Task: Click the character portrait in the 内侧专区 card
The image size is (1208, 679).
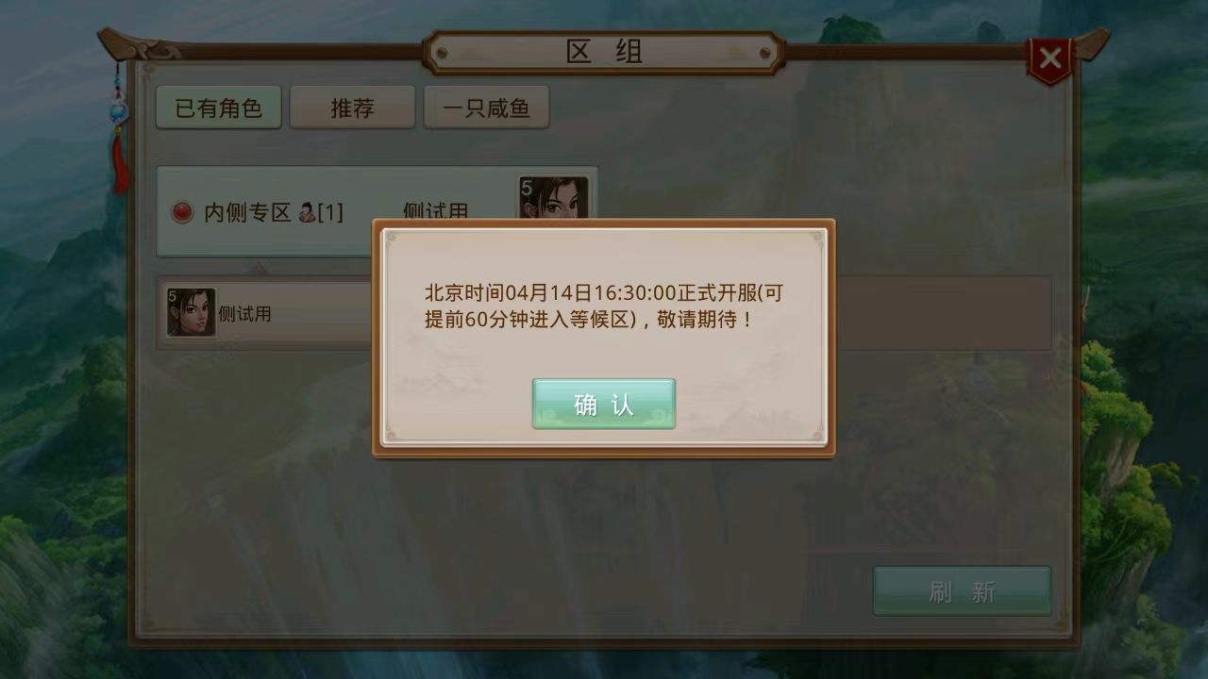Action: (554, 197)
